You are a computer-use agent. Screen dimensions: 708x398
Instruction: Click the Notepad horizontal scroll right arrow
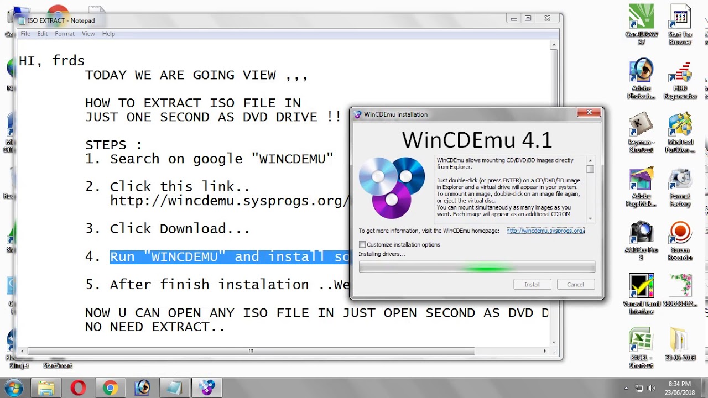point(545,351)
